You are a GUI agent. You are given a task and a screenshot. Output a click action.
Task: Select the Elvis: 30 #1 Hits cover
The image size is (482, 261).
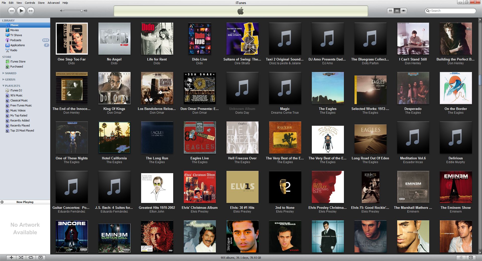242,187
